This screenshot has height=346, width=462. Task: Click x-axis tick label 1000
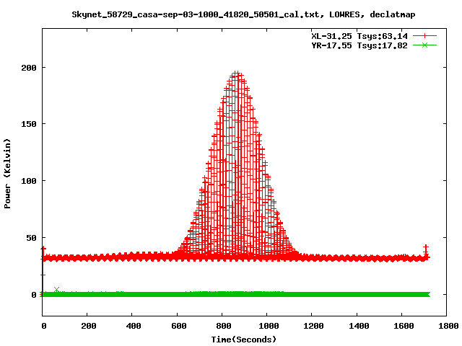click(269, 326)
